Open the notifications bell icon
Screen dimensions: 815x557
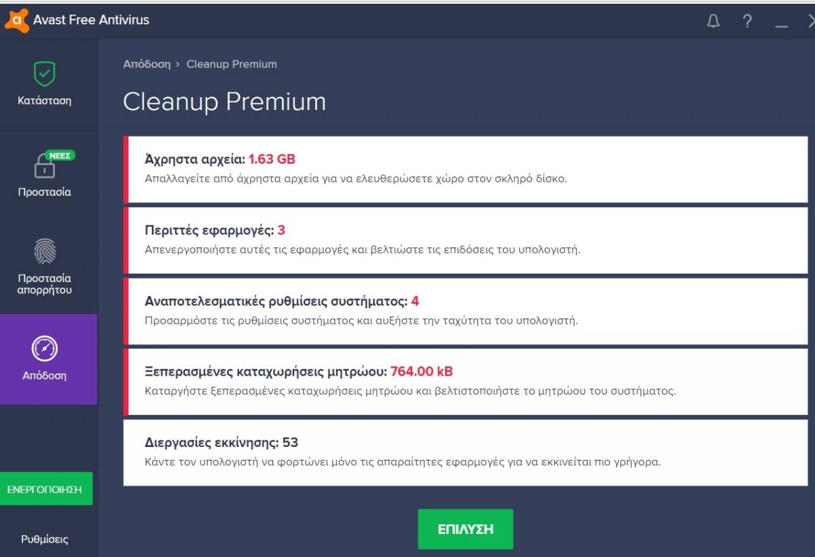(713, 21)
